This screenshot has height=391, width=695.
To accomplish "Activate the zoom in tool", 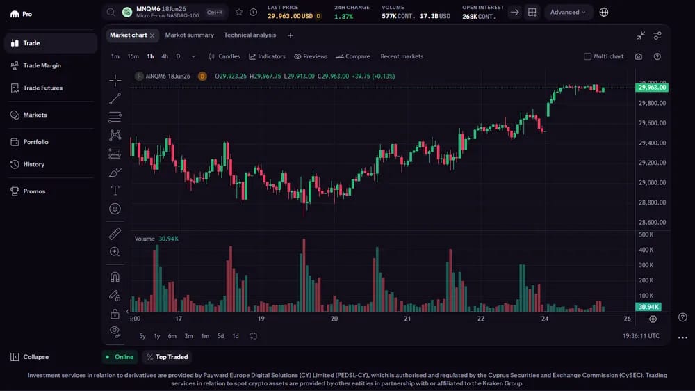I will pos(115,252).
